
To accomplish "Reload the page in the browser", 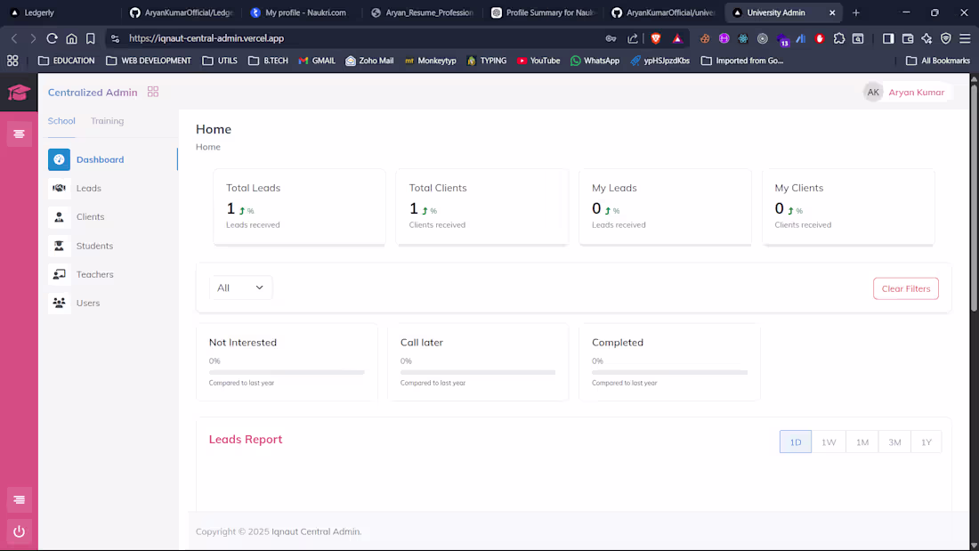I will 52,38.
